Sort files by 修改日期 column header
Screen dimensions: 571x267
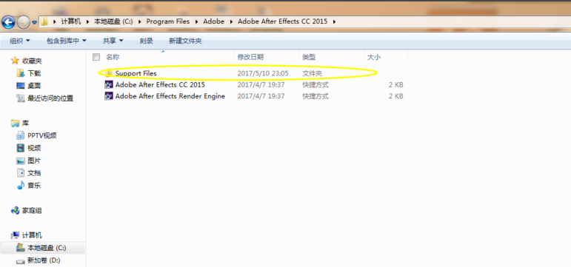pos(266,57)
